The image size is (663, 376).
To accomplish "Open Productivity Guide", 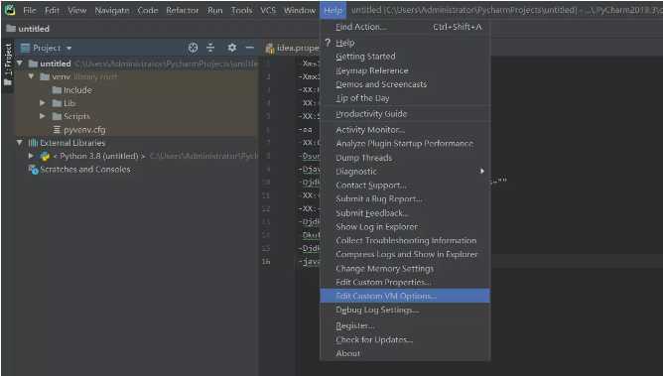I will coord(405,114).
